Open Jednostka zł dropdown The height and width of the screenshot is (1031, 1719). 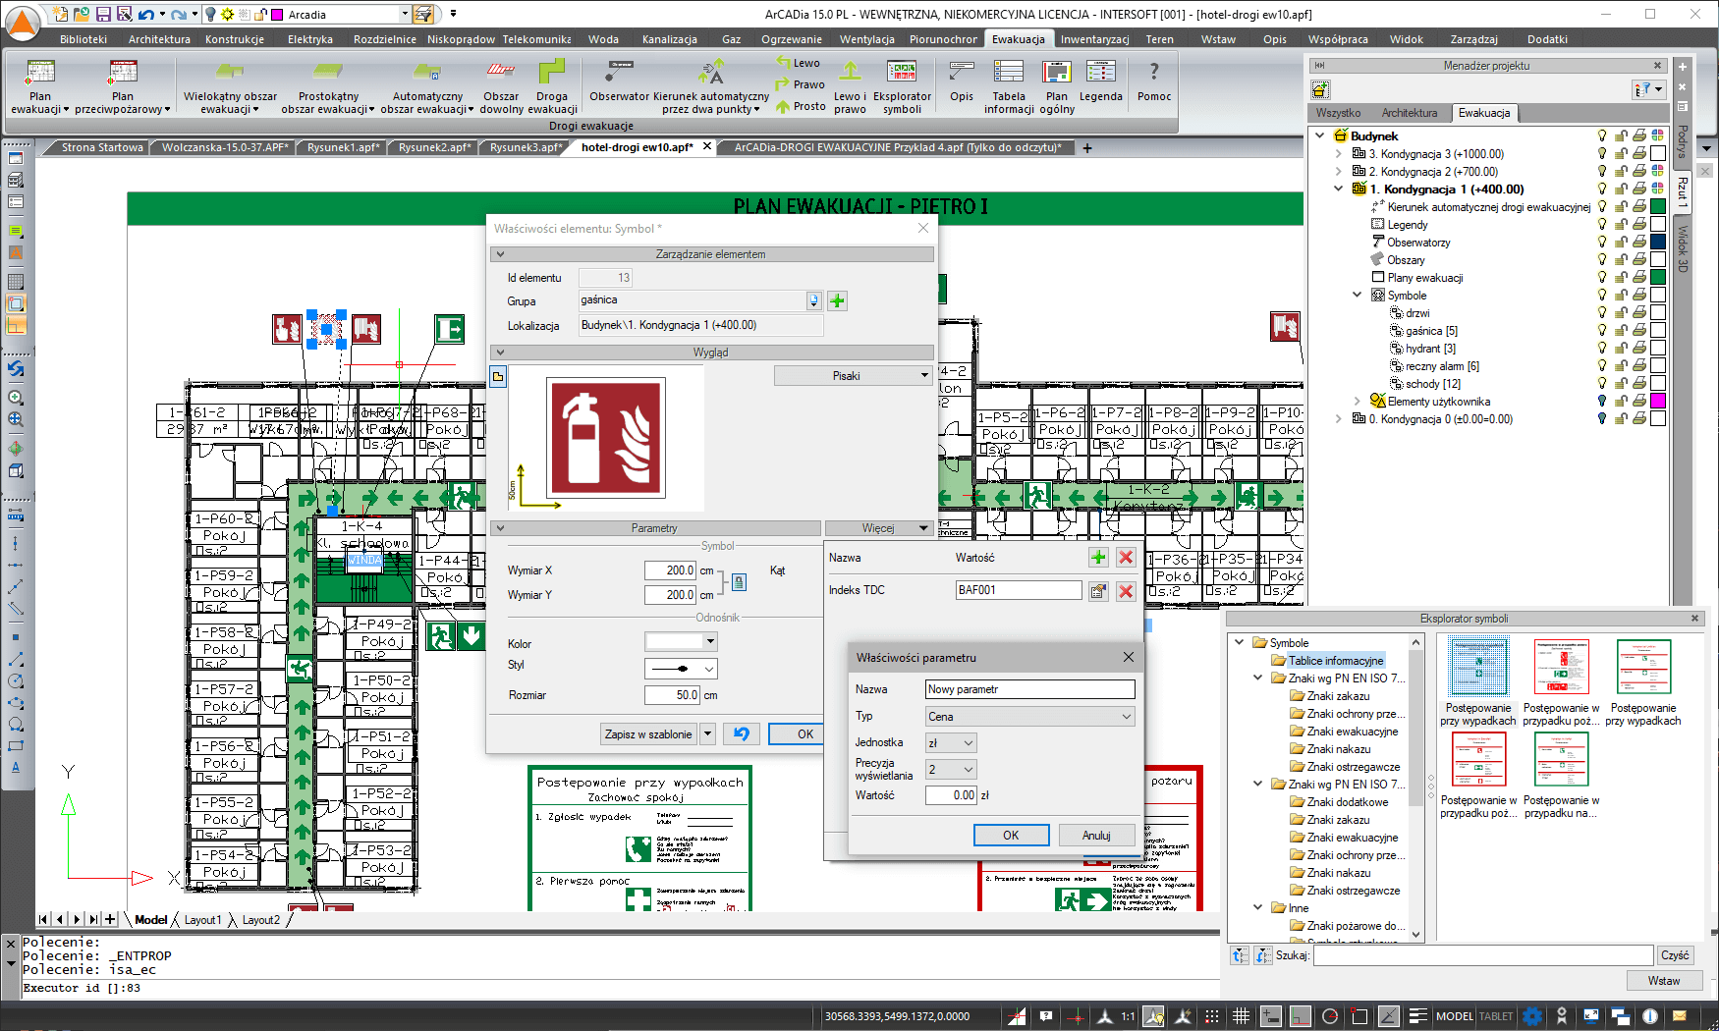pos(951,743)
